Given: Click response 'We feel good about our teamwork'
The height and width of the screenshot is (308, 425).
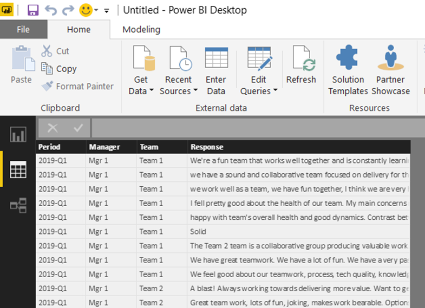Looking at the screenshot, I should 298,274.
